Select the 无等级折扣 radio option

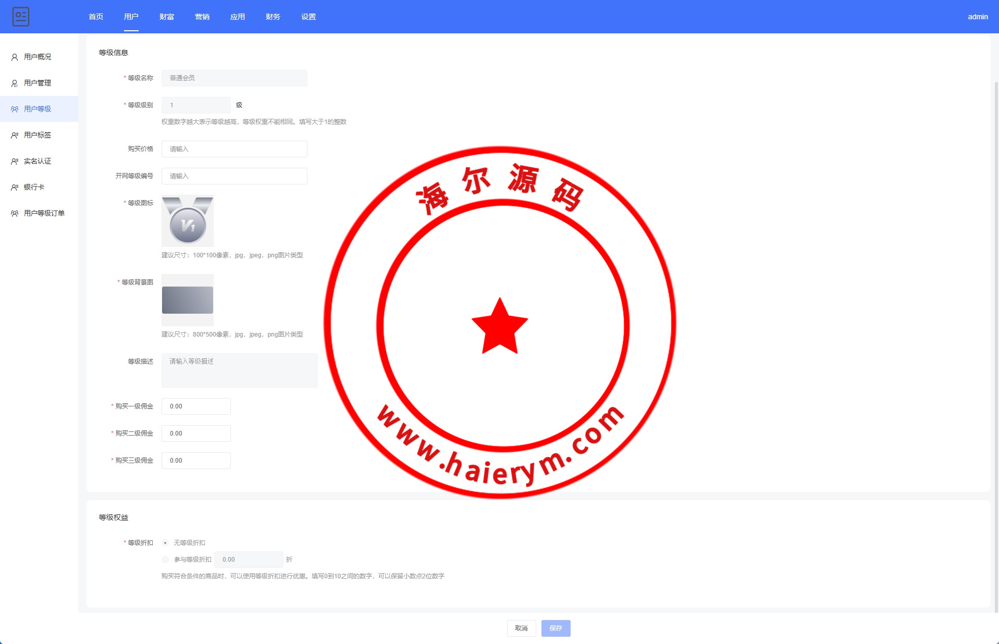pos(165,543)
